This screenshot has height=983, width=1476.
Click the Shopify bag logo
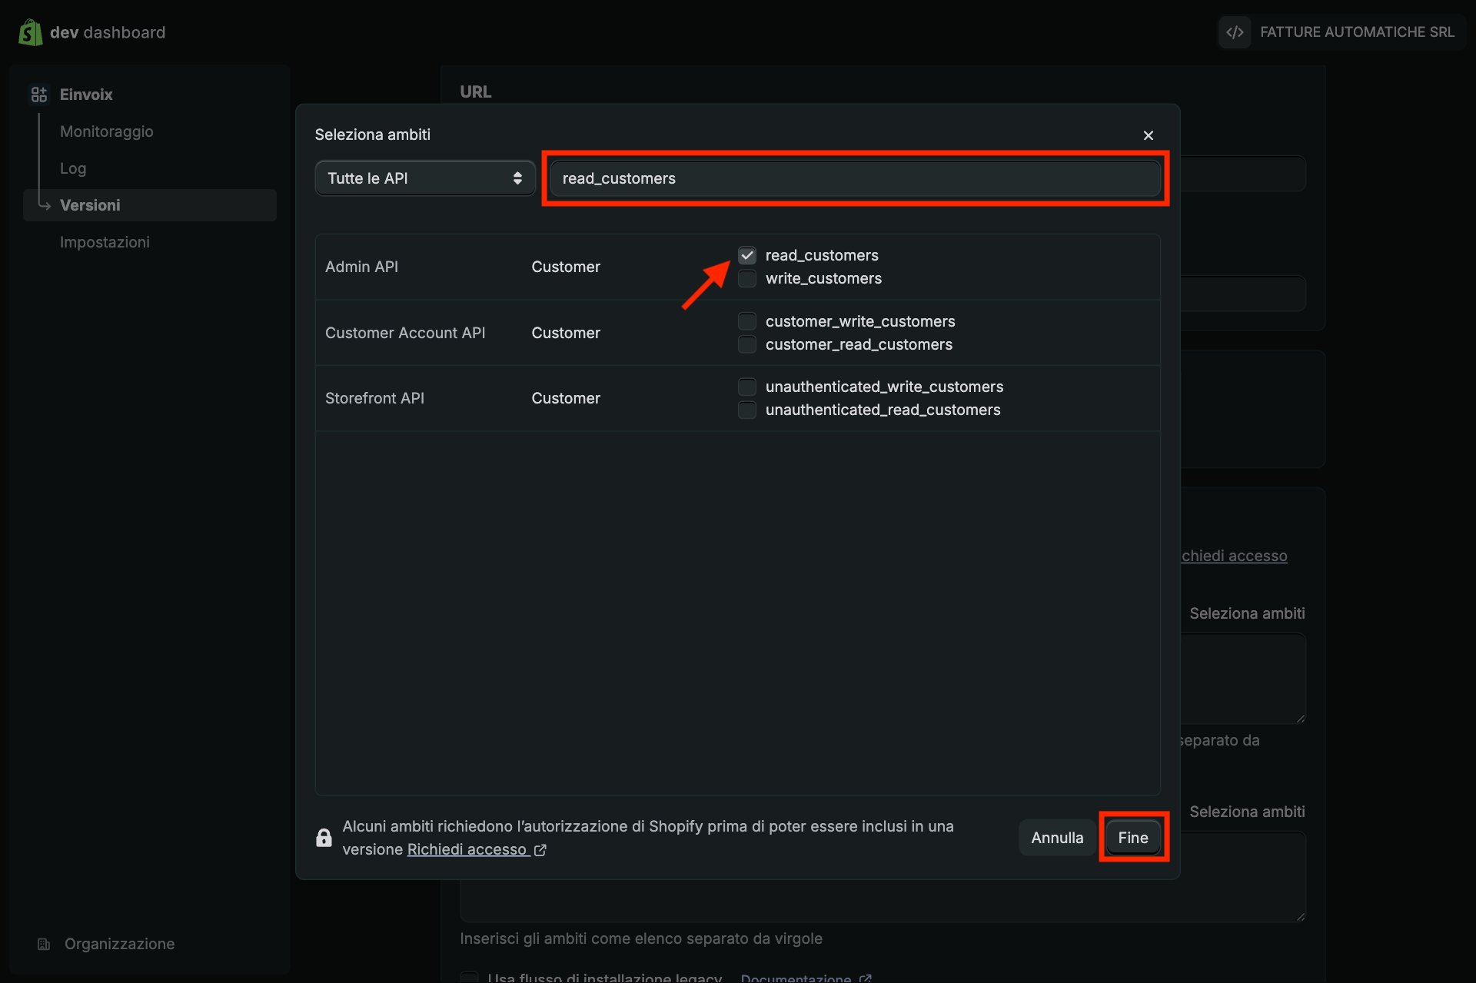point(30,32)
